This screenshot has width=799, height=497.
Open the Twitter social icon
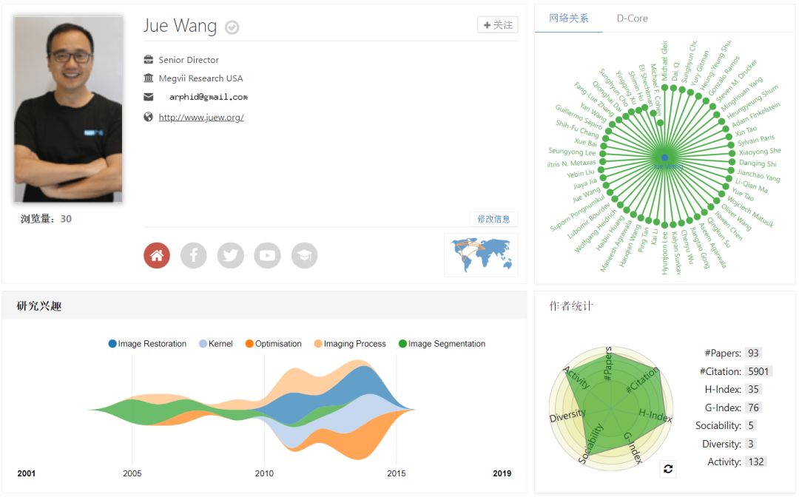click(x=230, y=255)
